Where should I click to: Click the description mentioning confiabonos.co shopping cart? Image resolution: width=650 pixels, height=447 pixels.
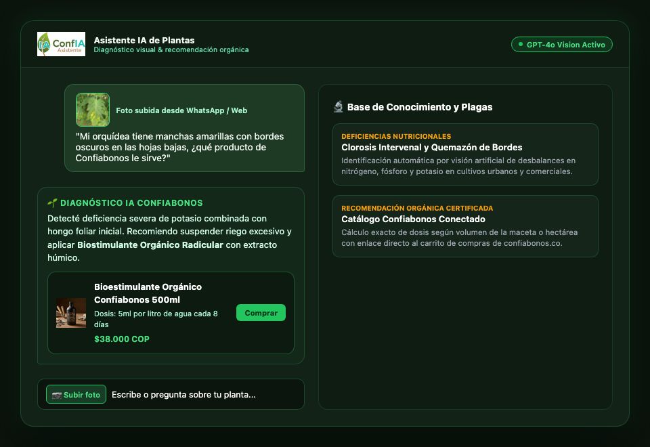(459, 238)
